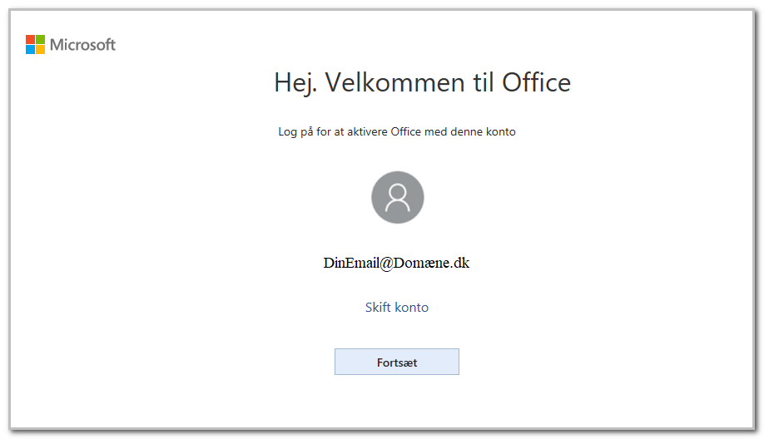Viewport: 764px width, 439px height.
Task: Click the word 'Velkommen' in the heading
Action: coord(394,82)
